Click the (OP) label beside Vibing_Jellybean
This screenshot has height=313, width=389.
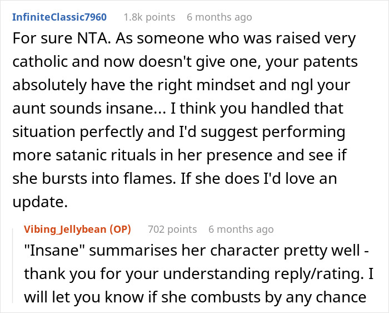[x=122, y=229]
